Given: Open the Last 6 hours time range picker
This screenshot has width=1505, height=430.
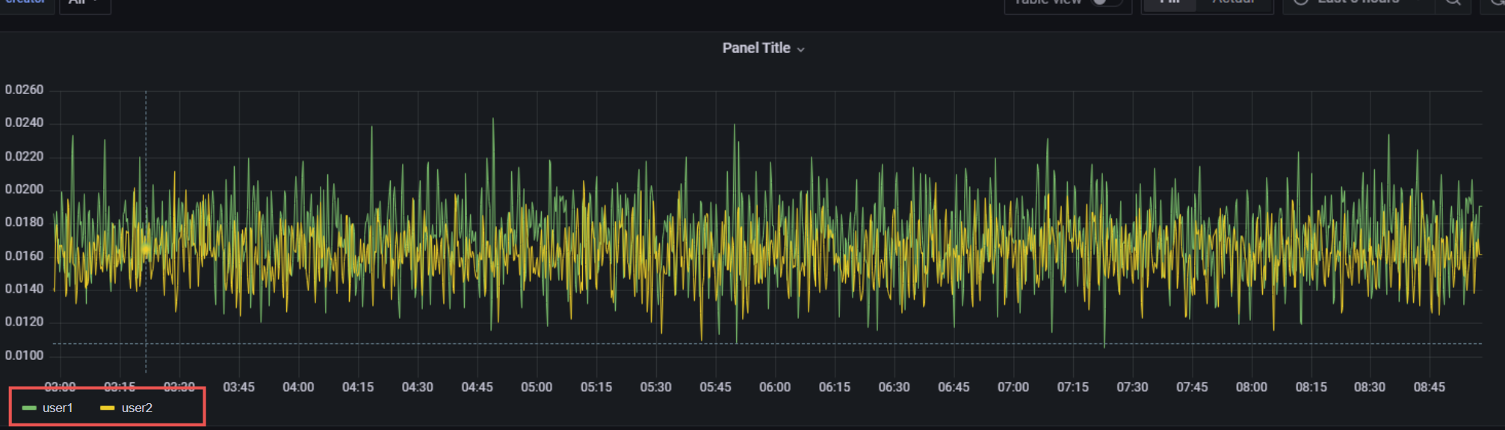Looking at the screenshot, I should [1358, 2].
